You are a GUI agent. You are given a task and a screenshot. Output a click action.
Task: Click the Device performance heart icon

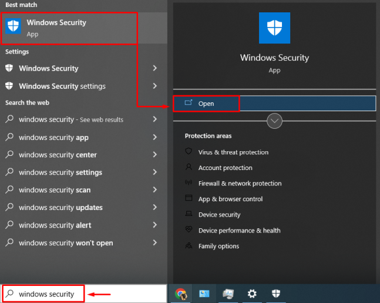(x=189, y=229)
